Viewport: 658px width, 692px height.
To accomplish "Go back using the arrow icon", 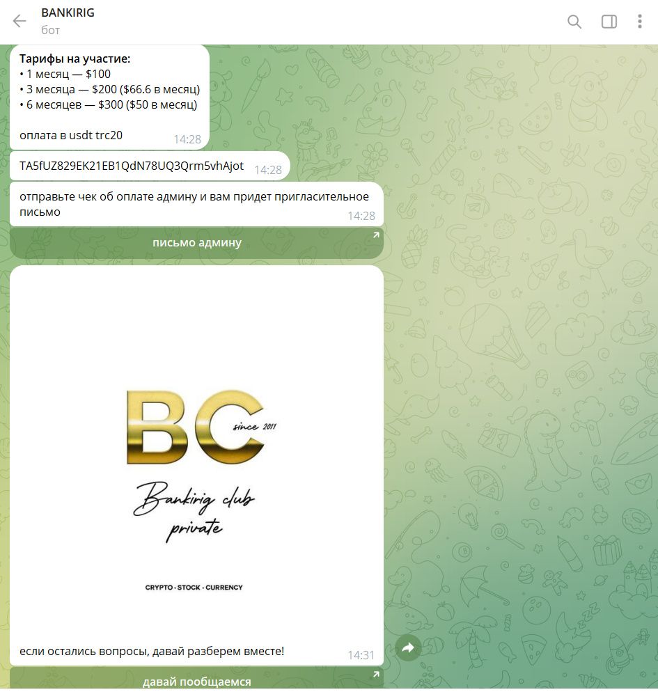I will click(x=19, y=21).
